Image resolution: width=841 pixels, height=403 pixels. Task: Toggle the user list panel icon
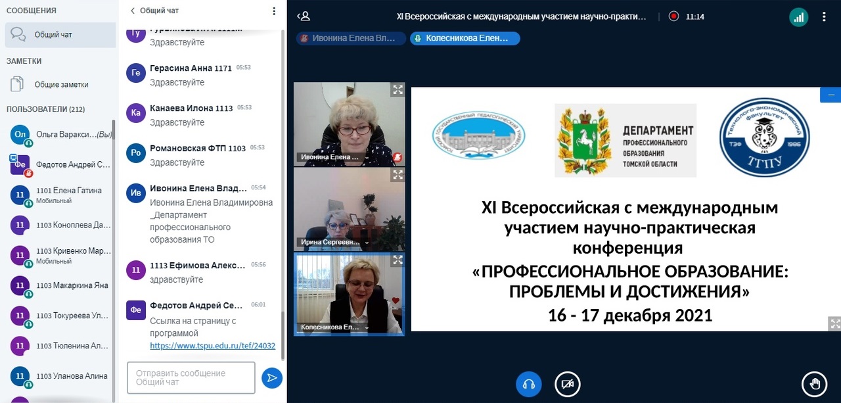click(304, 16)
